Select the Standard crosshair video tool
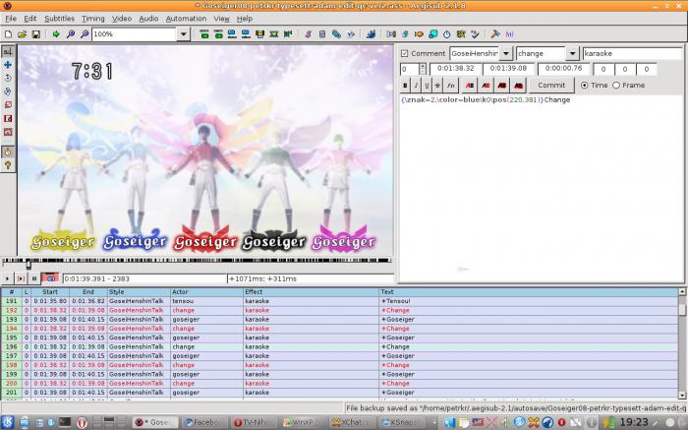 click(8, 51)
